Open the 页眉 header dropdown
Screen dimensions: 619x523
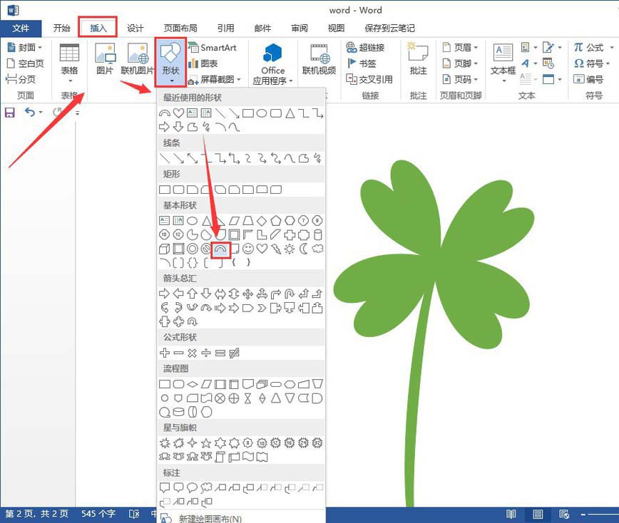pyautogui.click(x=460, y=47)
